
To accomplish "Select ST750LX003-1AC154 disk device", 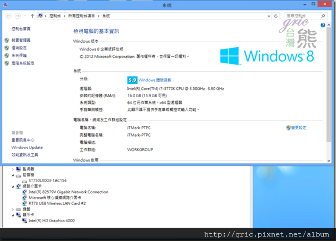I will pos(48,180).
